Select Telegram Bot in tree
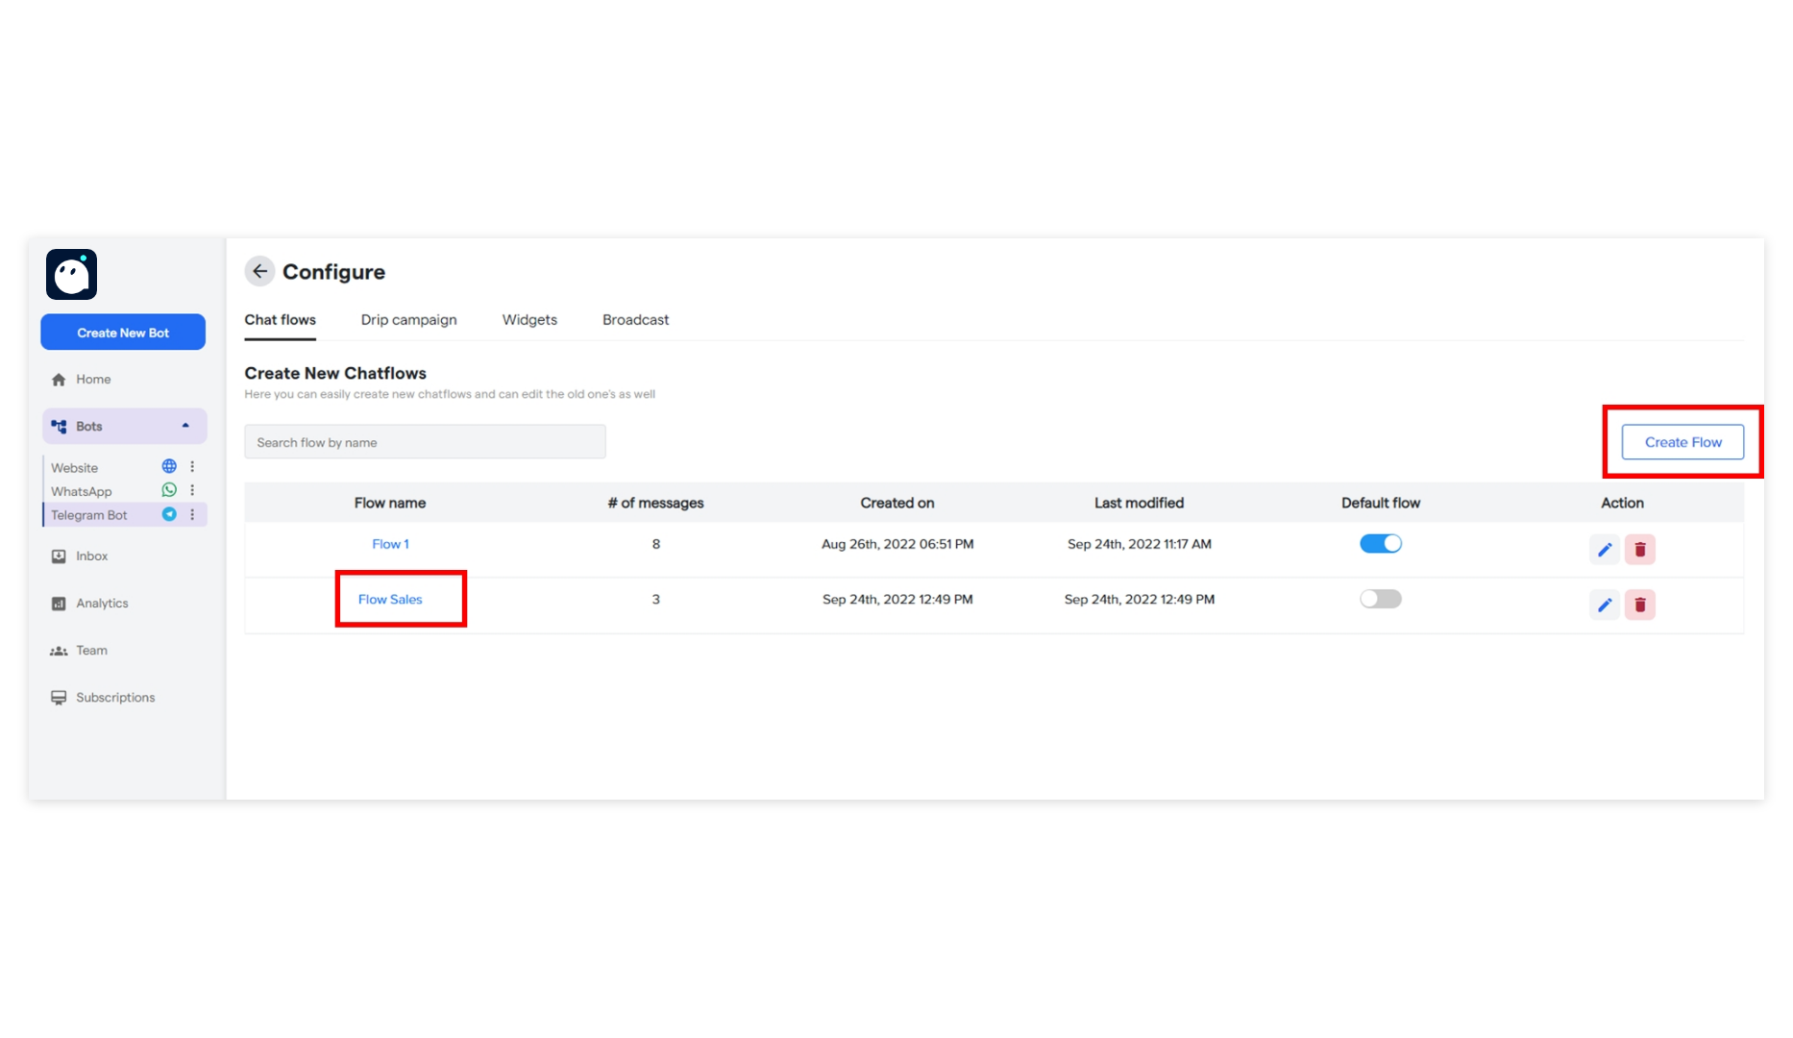 pos(89,515)
